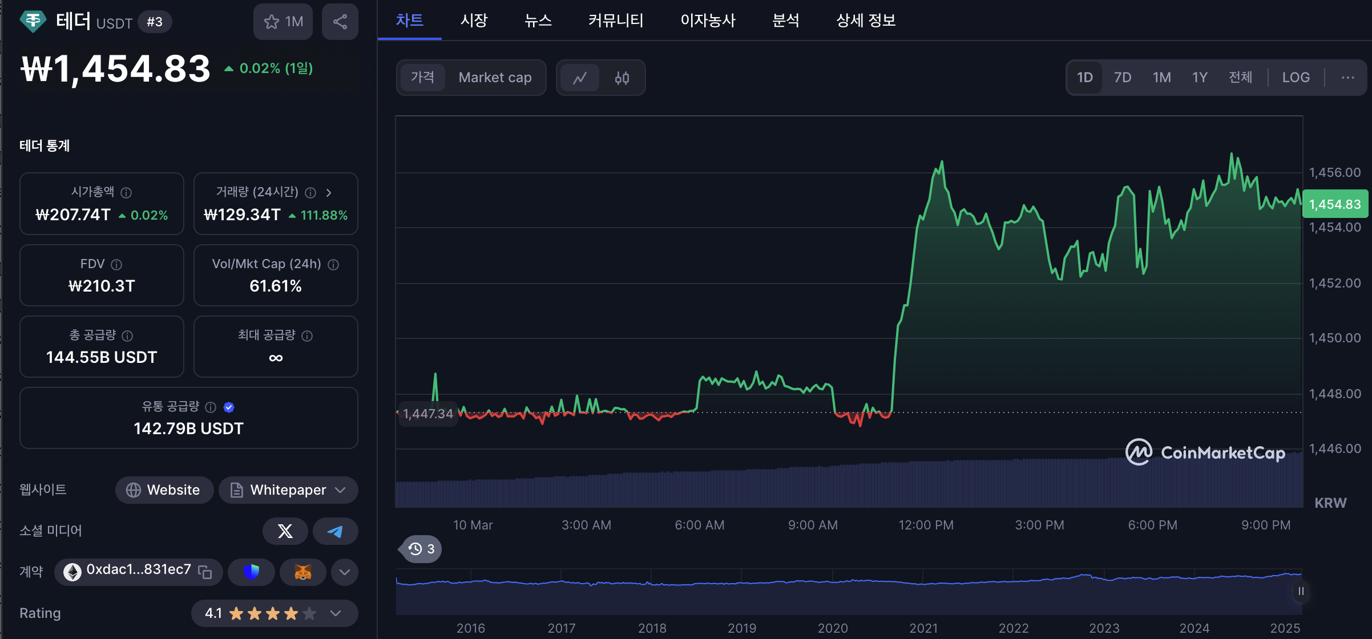Viewport: 1372px width, 639px height.
Task: Expand the 4.1 rating dropdown
Action: coord(336,613)
